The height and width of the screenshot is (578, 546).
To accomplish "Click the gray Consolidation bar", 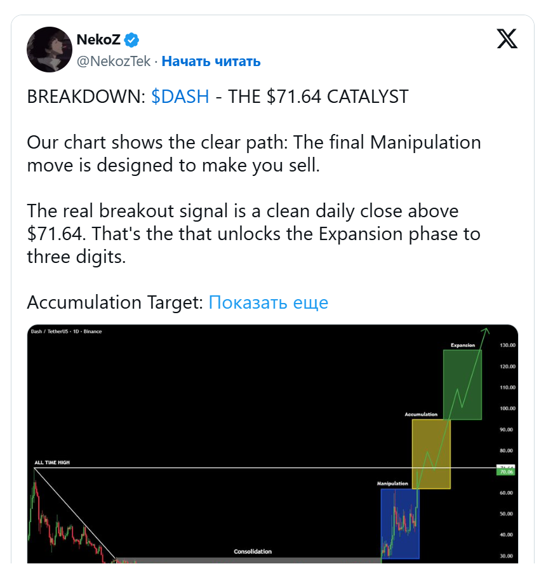I will 248,559.
